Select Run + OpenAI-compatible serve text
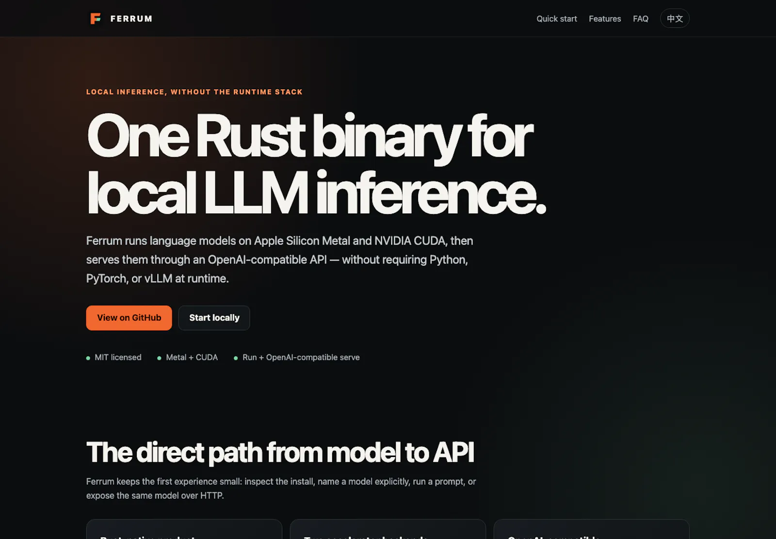 click(301, 358)
